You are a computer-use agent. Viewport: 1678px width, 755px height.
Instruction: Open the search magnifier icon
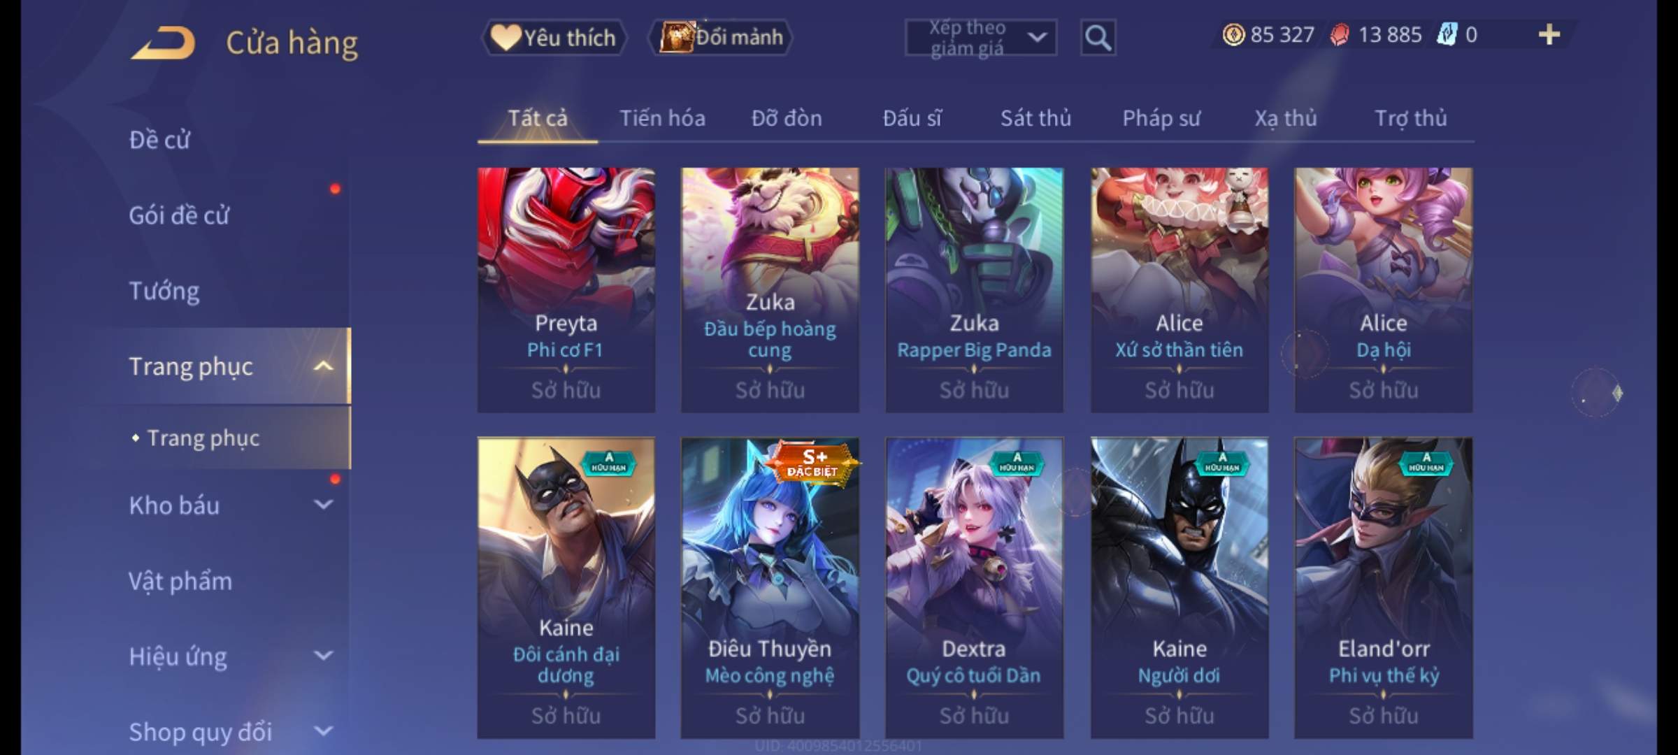click(x=1097, y=38)
